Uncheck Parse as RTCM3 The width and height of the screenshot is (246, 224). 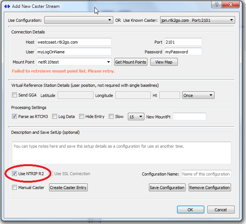14,117
